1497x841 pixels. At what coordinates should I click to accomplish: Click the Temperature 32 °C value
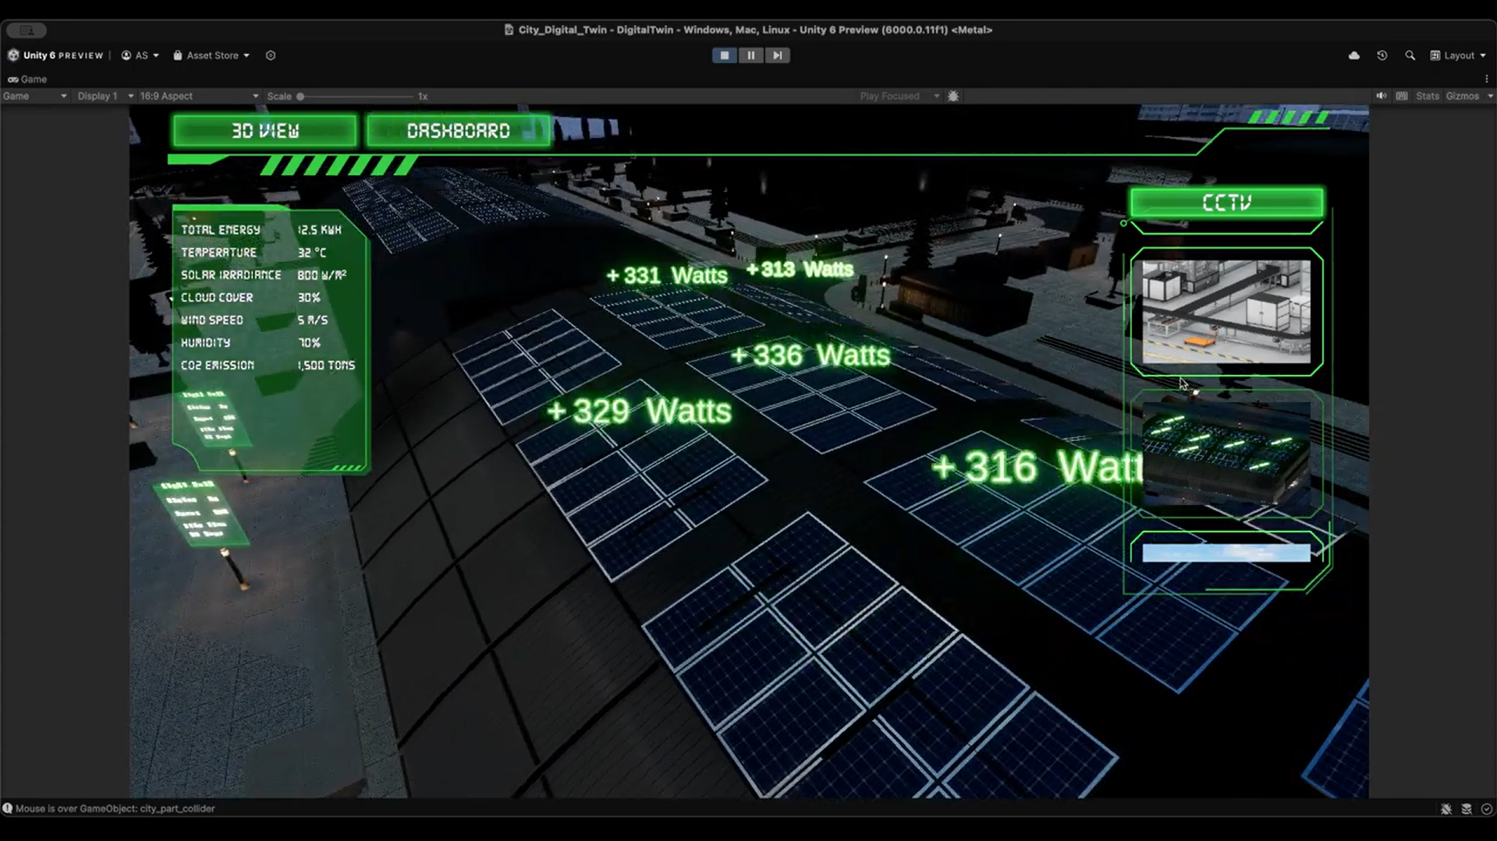coord(311,253)
